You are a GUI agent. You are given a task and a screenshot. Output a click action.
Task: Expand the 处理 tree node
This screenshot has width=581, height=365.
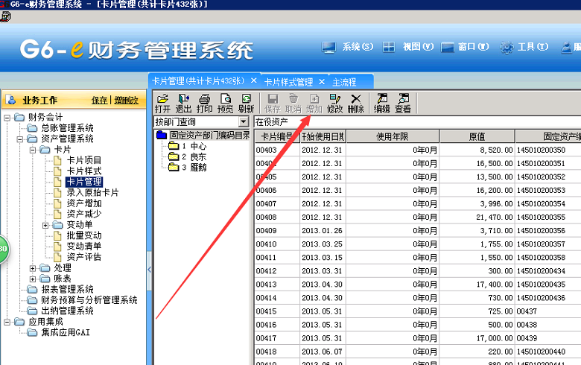tap(33, 268)
